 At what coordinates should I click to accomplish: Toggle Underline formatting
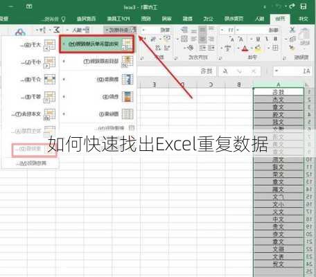(x=258, y=39)
